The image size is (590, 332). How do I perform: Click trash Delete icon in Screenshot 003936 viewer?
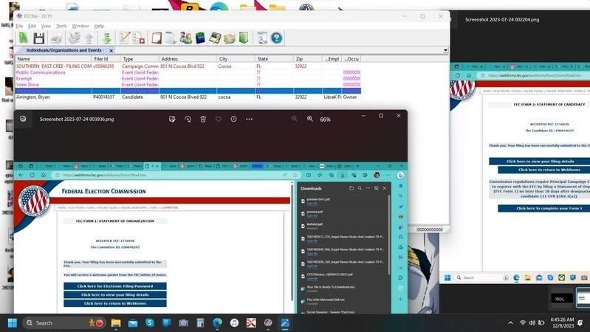[203, 119]
